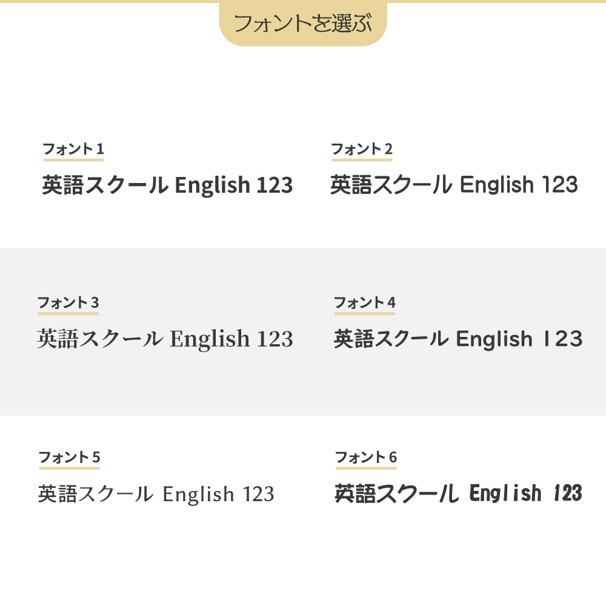
Task: Pick the rounded sample text under フォント 4
Action: [458, 339]
